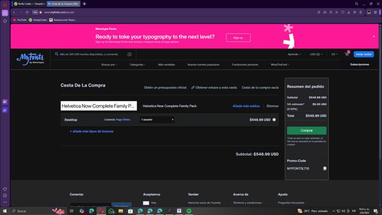Open the SimplyCodes bookmark
Screen dimensions: 382x215
click(x=38, y=20)
